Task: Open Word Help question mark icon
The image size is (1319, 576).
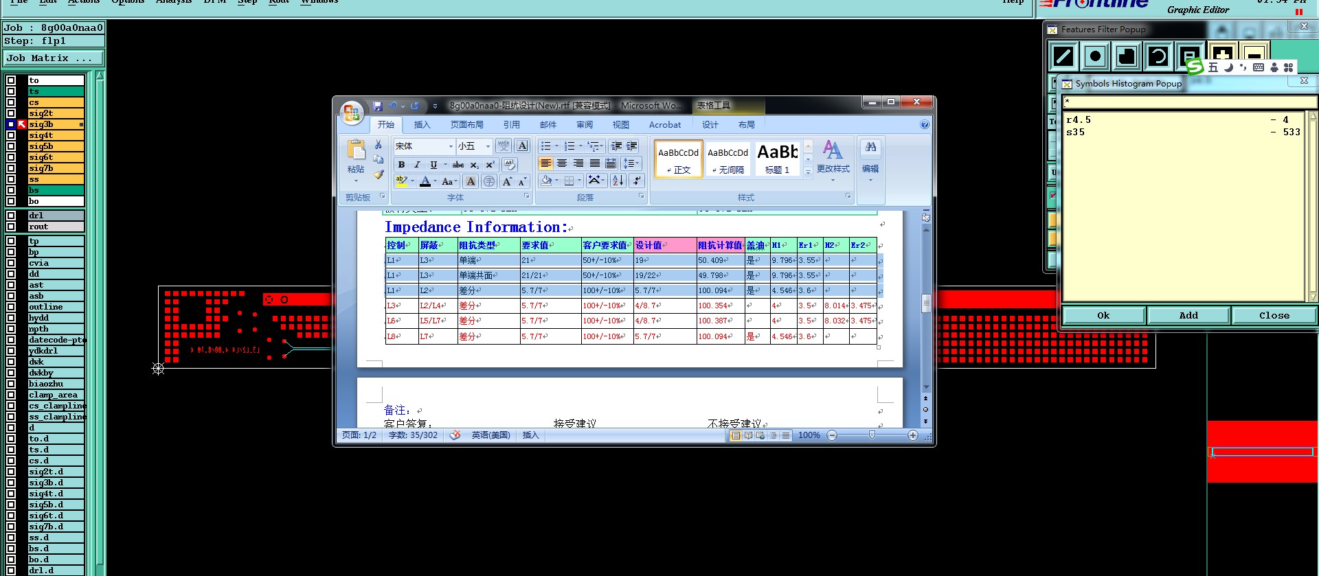Action: (925, 125)
